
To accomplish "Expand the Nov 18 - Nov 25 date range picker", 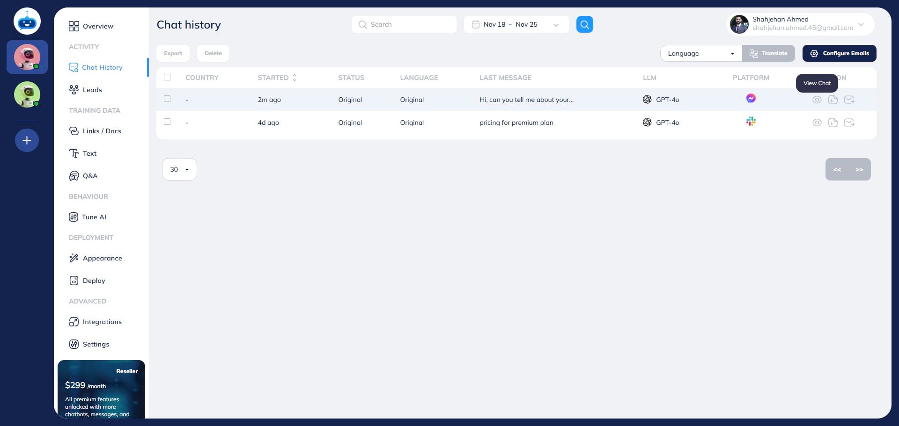I will (516, 24).
